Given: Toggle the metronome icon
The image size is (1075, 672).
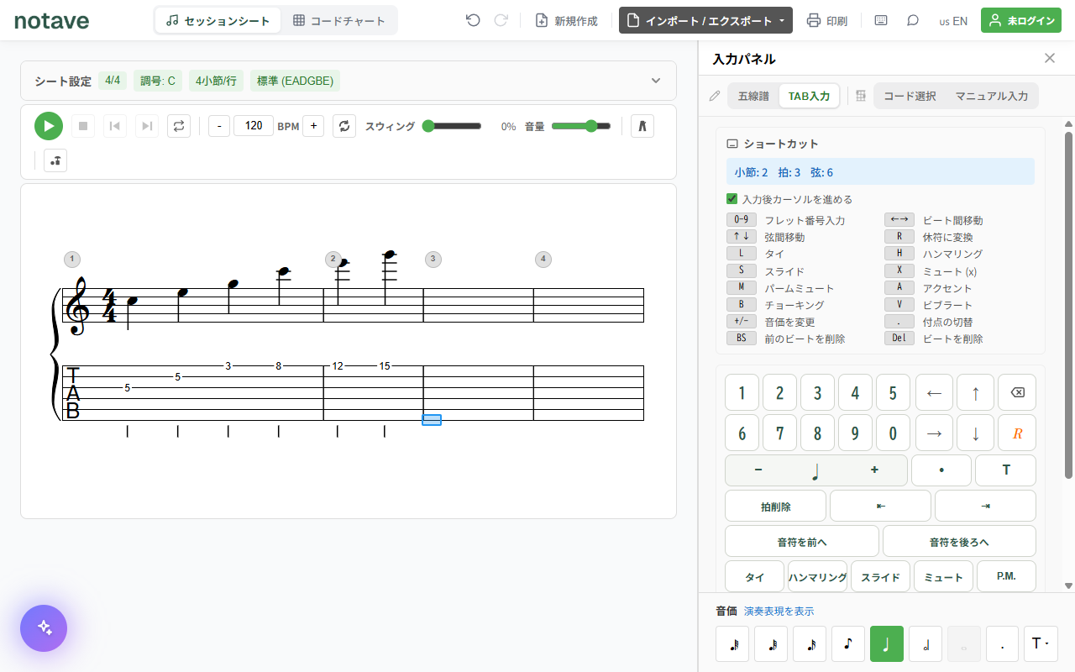Looking at the screenshot, I should coord(642,126).
